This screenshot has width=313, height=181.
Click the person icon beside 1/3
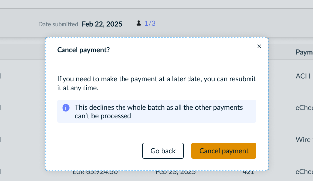coord(139,23)
